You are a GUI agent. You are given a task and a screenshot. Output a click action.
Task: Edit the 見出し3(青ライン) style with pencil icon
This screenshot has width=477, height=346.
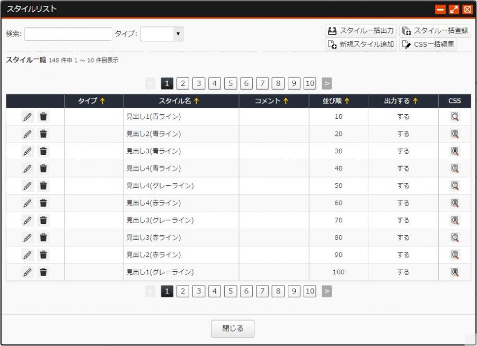coord(28,151)
